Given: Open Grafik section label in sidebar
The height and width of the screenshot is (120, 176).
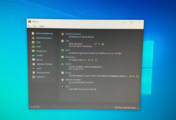Looking at the screenshot, I should coord(40,55).
